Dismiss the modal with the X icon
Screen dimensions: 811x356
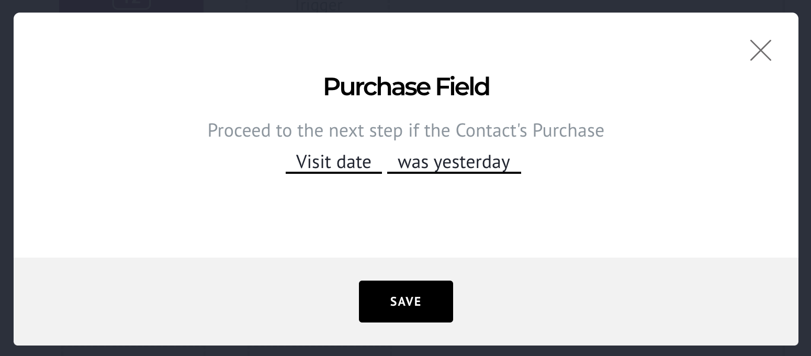pyautogui.click(x=760, y=50)
